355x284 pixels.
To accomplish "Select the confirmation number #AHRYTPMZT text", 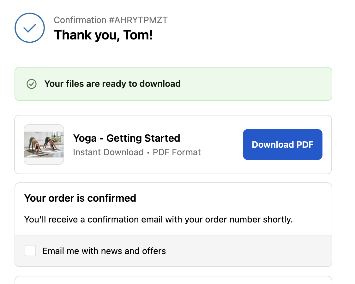I will pos(138,20).
